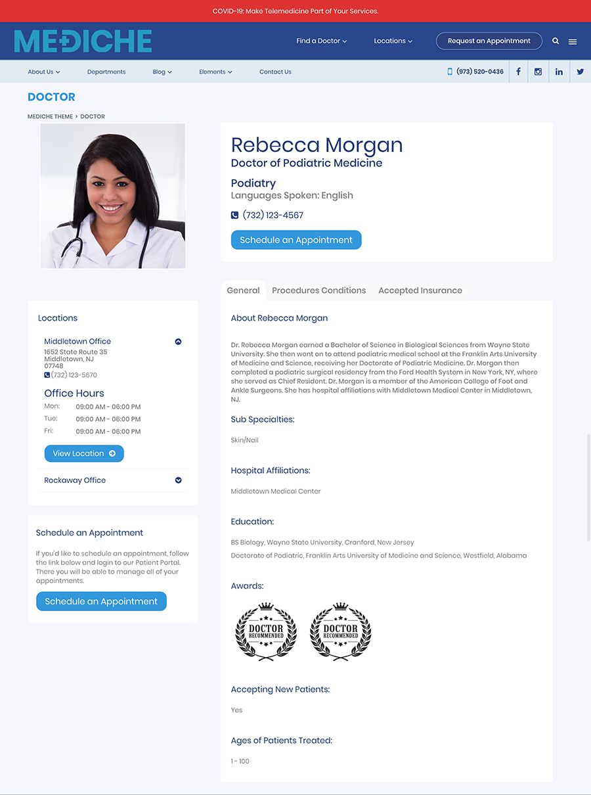
Task: Switch to Accepted Insurance tab
Action: tap(420, 290)
